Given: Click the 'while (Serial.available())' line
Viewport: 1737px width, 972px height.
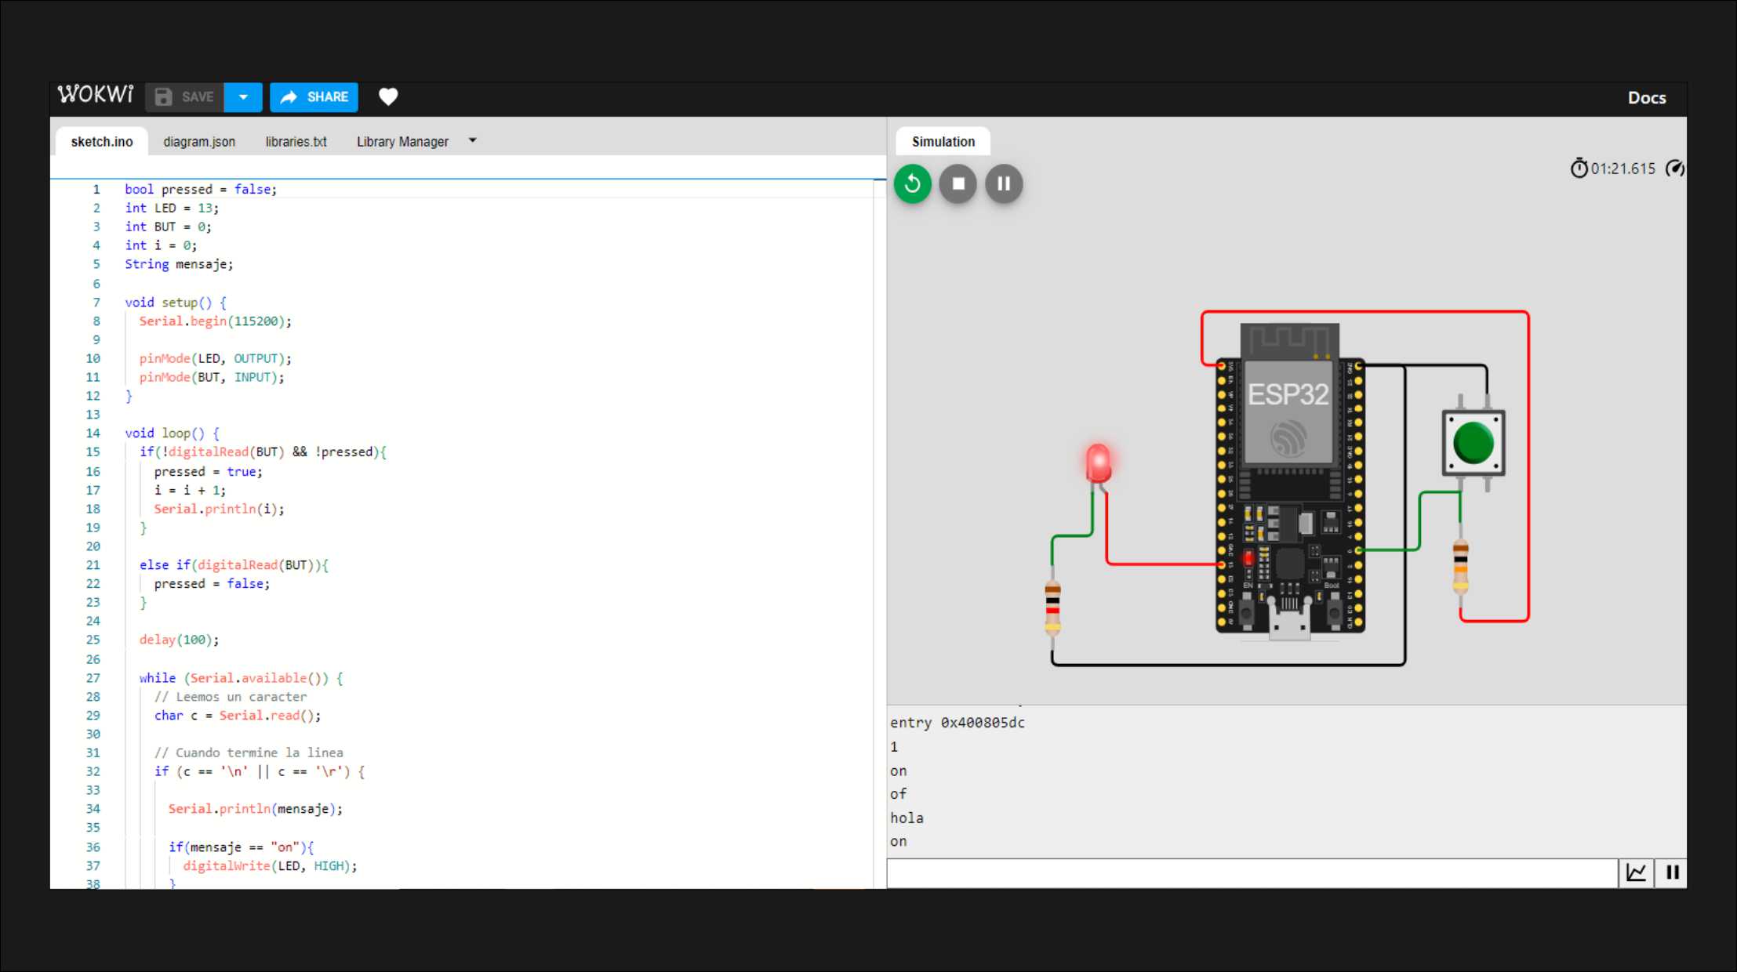Looking at the screenshot, I should tap(241, 678).
